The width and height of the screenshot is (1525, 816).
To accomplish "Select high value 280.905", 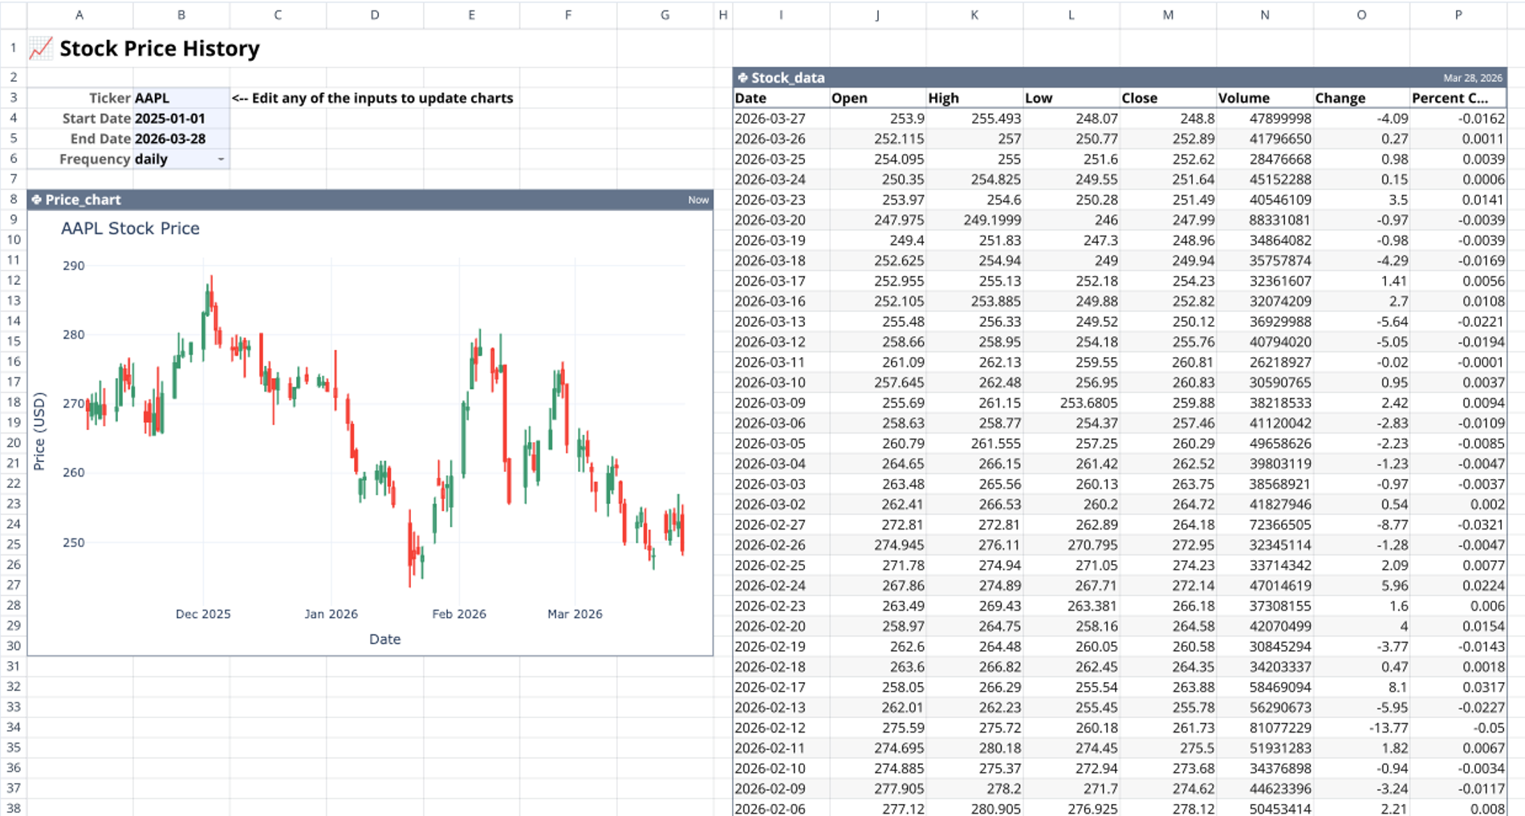I will pos(974,808).
